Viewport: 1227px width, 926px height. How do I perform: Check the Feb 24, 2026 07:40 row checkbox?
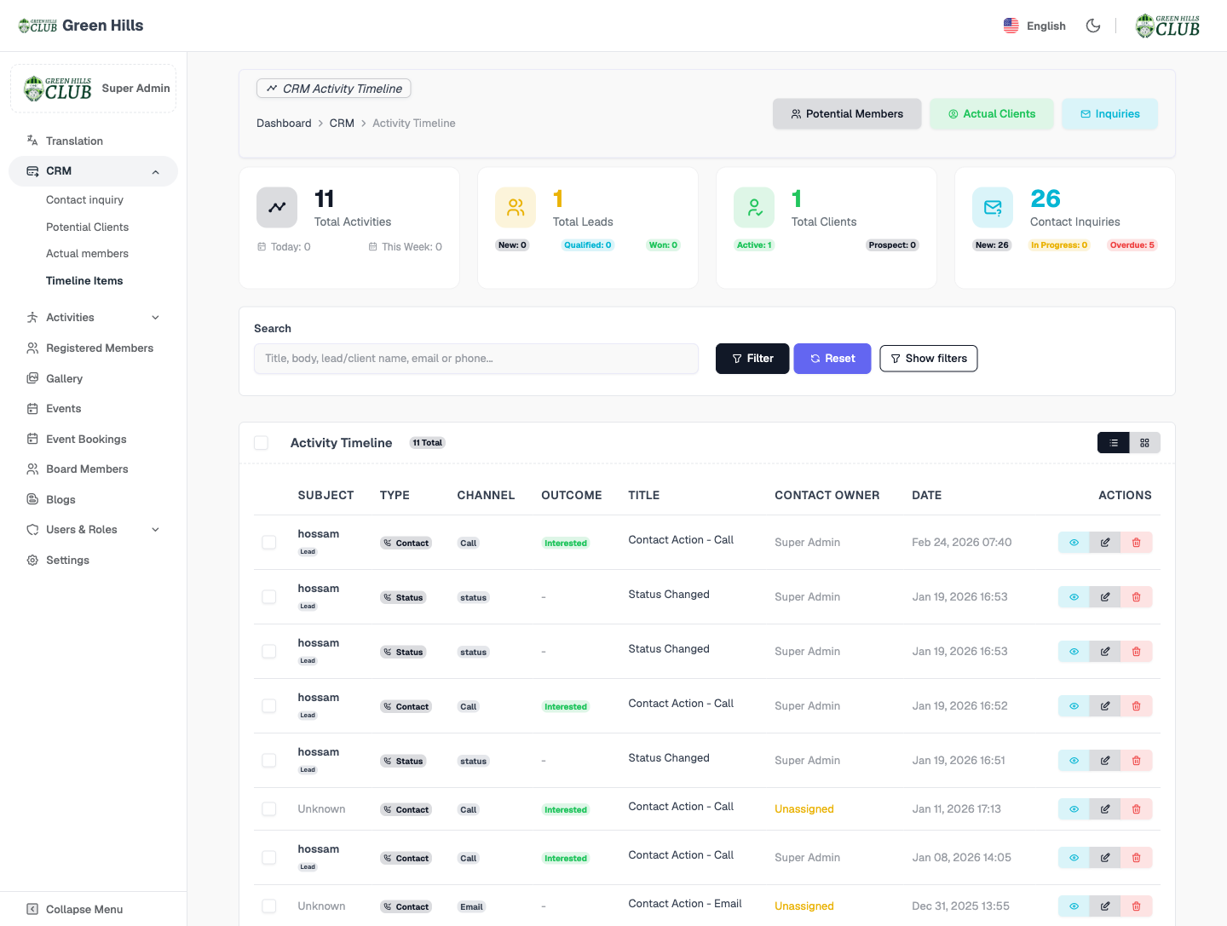coord(269,543)
